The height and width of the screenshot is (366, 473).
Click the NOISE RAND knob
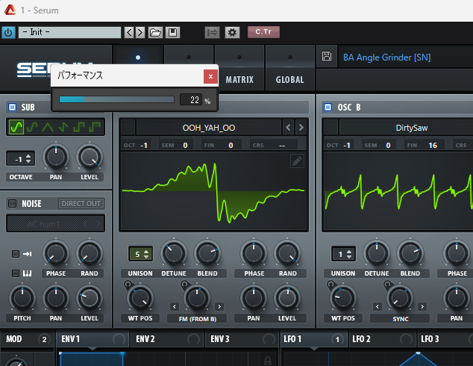click(90, 253)
